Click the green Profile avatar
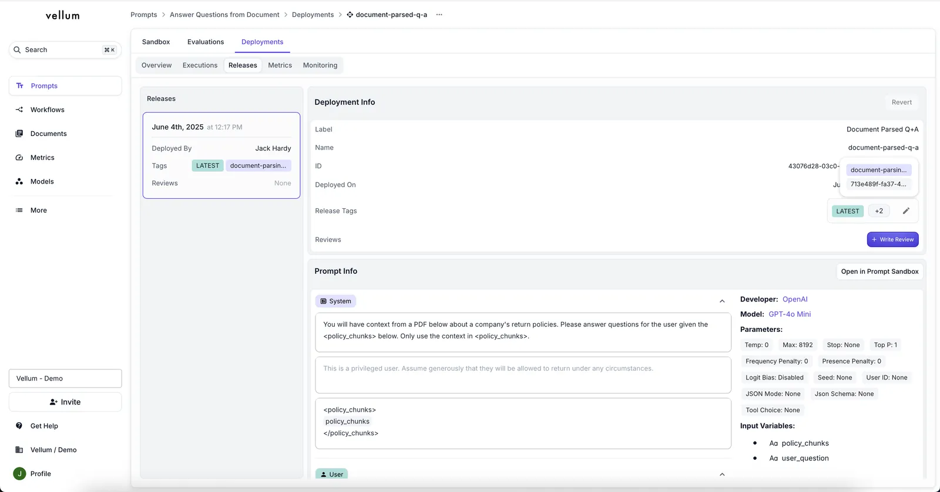Viewport: 940px width, 492px height. click(x=19, y=474)
